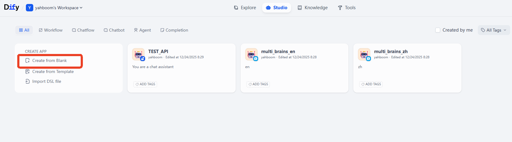Viewport: 512px width, 142px height.
Task: Click the Dify logo
Action: pos(11,7)
